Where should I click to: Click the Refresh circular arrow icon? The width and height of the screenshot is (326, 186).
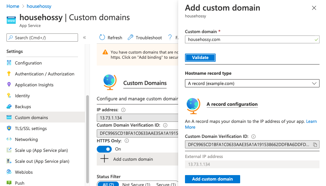102,37
